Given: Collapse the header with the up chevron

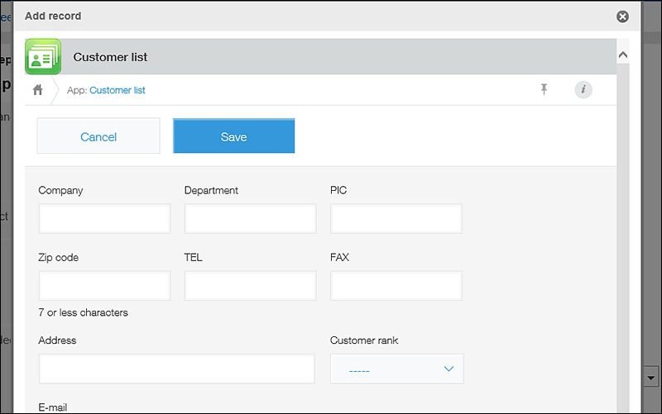Looking at the screenshot, I should pos(623,55).
